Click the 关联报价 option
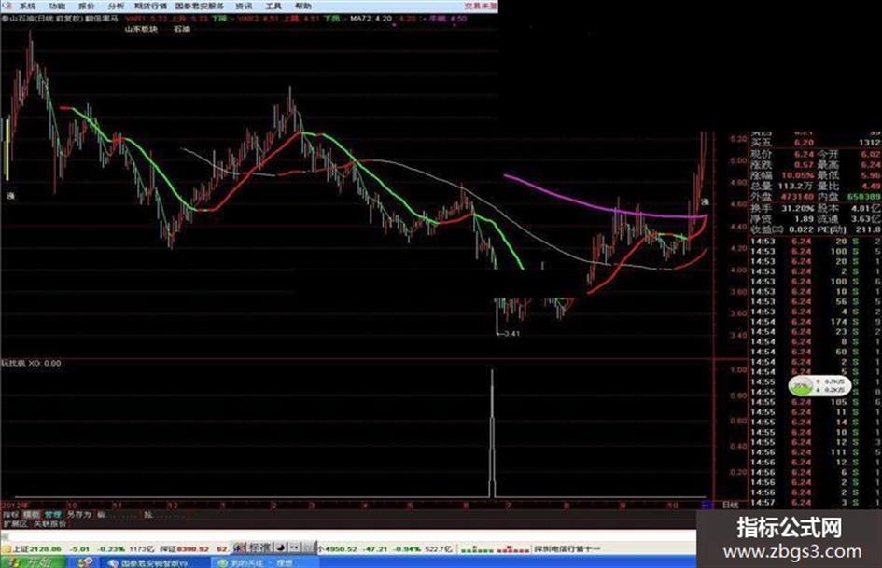Screen dimensions: 882x568 [50, 523]
